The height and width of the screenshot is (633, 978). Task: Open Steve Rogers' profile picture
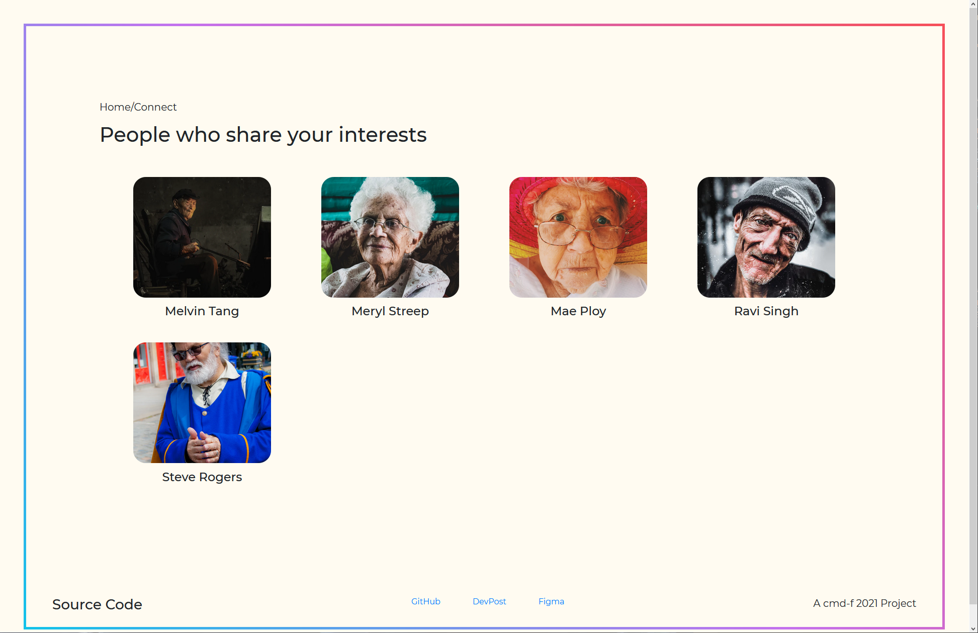pyautogui.click(x=202, y=402)
